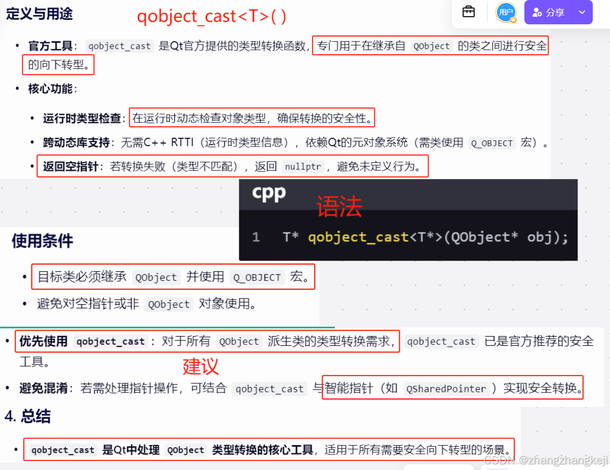The height and width of the screenshot is (470, 610).
Task: Click the QSharedPointer code chip
Action: (446, 389)
